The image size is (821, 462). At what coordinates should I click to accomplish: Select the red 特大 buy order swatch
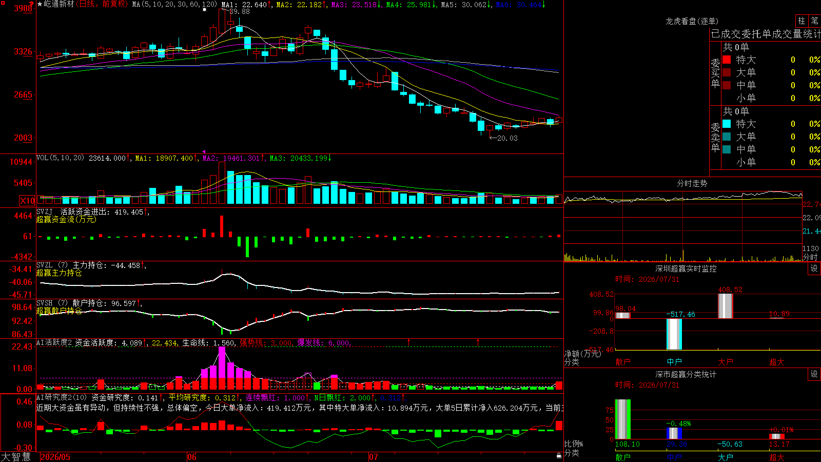(x=727, y=60)
